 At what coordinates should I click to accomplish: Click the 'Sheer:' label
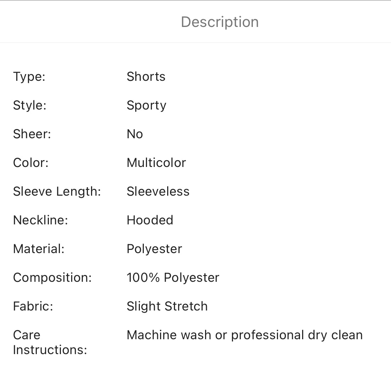pyautogui.click(x=32, y=134)
